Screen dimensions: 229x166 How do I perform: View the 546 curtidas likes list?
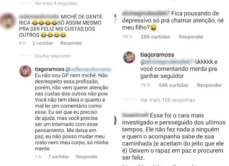173,85
